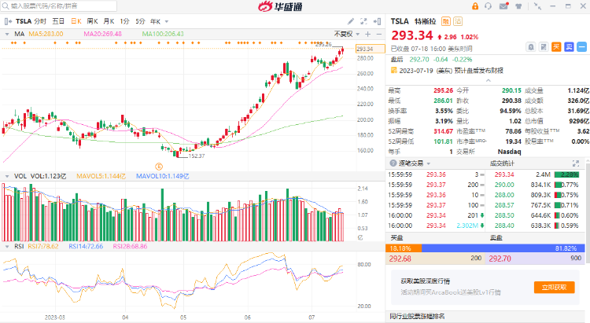Click the stock code search field
The width and height of the screenshot is (590, 323).
pyautogui.click(x=47, y=6)
